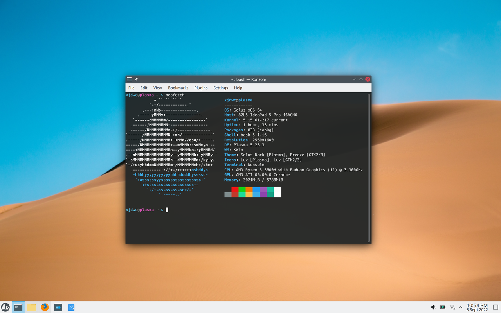The image size is (501, 313).
Task: Open the volume control in the tray
Action: point(433,307)
